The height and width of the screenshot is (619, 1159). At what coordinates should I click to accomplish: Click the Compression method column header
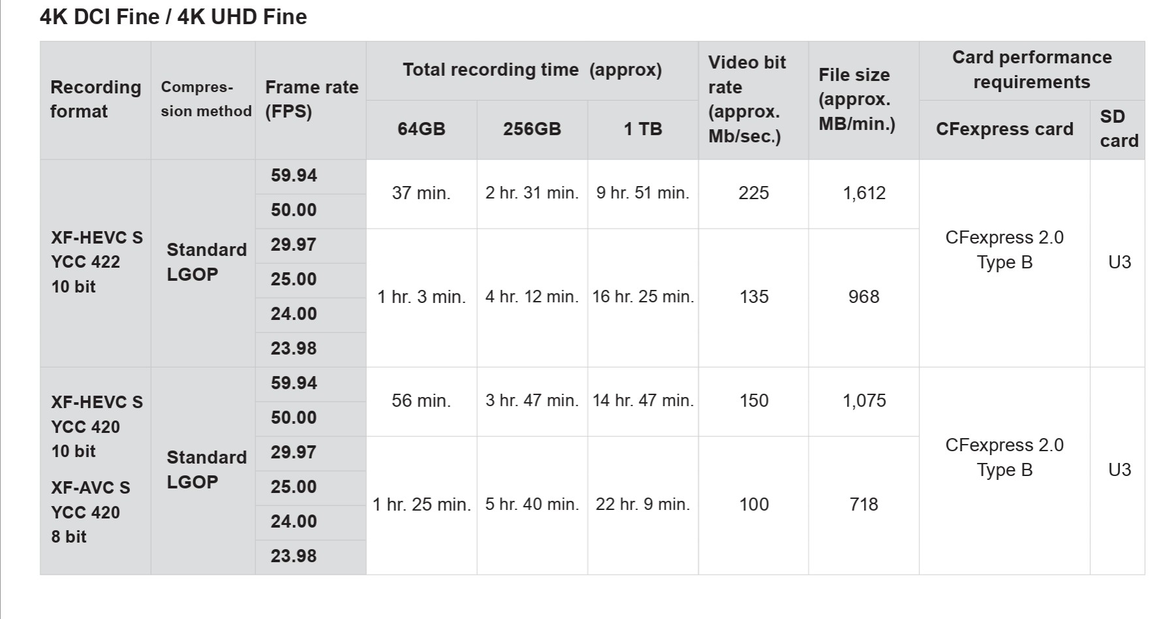[x=206, y=99]
